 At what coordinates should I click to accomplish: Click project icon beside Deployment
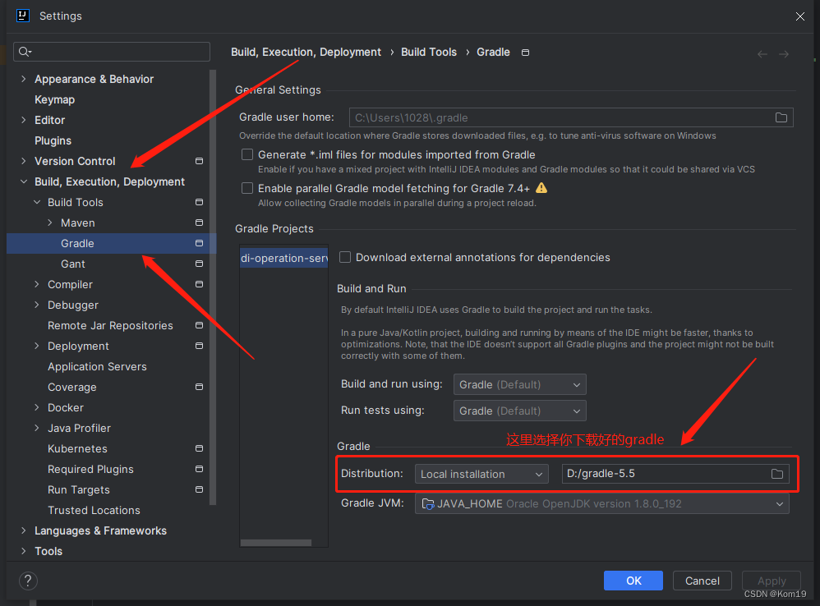pos(199,346)
